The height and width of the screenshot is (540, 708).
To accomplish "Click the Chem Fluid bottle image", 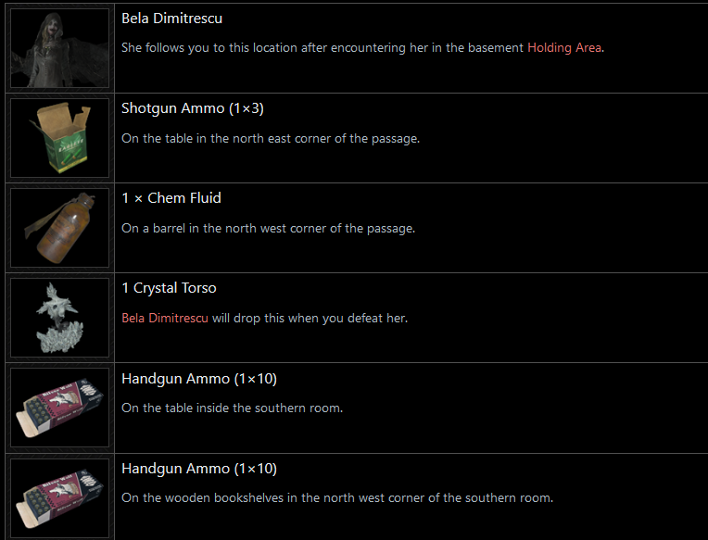I will [59, 228].
